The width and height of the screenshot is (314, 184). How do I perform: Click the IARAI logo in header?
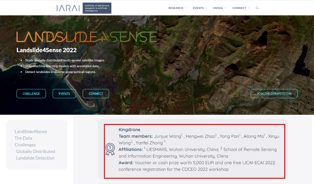tap(68, 8)
